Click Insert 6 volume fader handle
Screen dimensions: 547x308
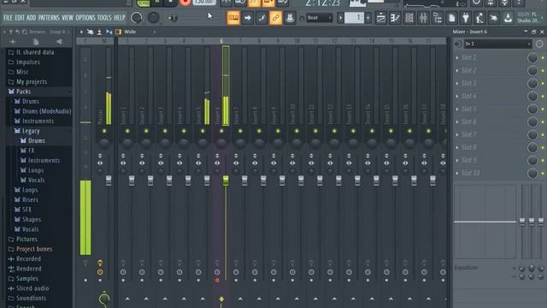[226, 181]
